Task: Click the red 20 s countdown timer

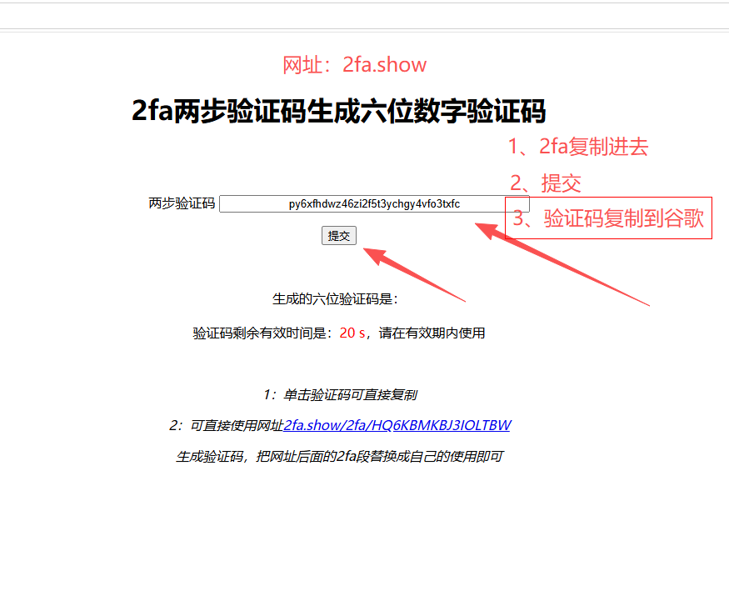Action: (352, 333)
